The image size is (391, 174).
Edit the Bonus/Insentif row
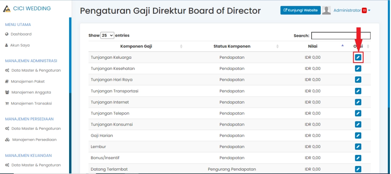[358, 158]
